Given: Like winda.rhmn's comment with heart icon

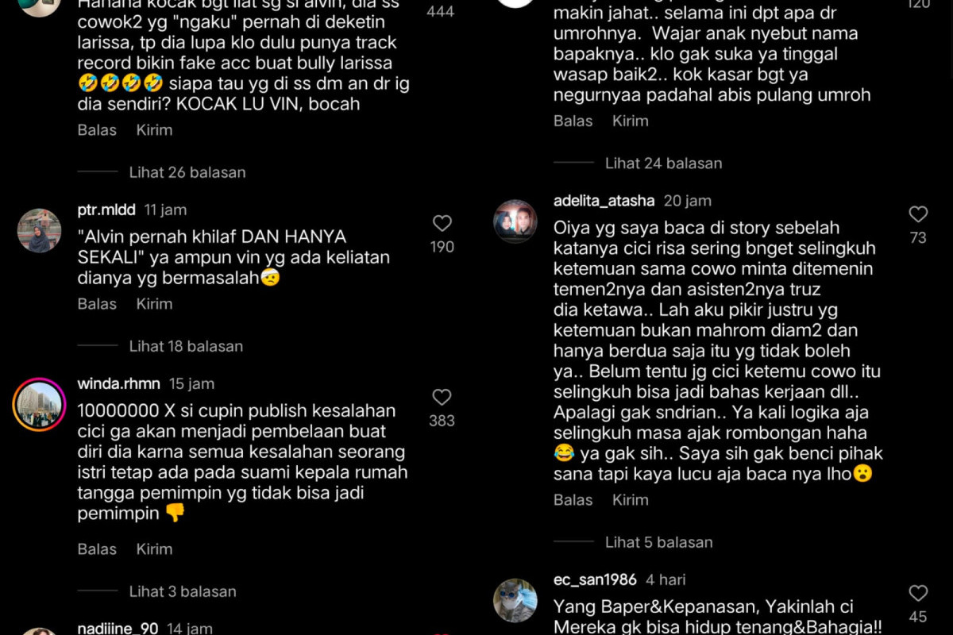Looking at the screenshot, I should [442, 397].
